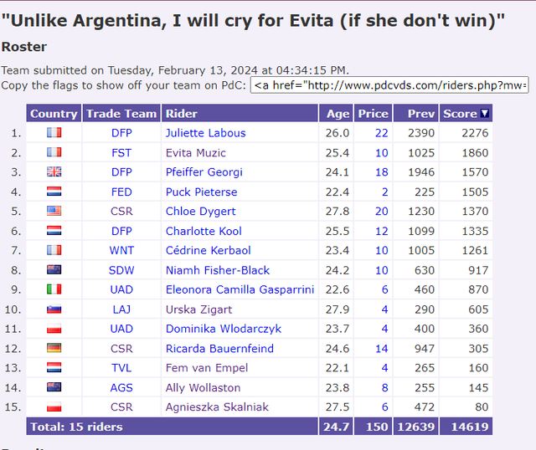Screen dimensions: 536x450
Task: Sort by Trade Team column header
Action: [121, 114]
